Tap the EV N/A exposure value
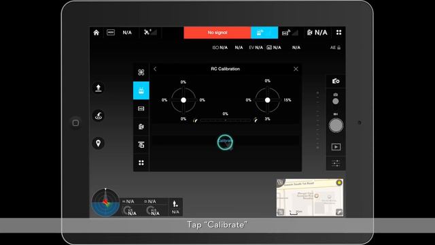The image size is (435, 245). (x=256, y=48)
